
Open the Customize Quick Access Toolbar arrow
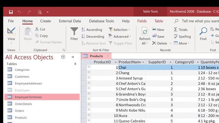point(48,12)
